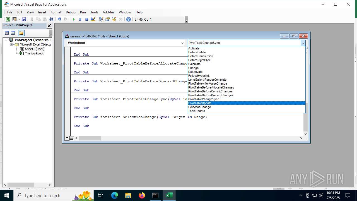
Task: Click the Toolbox hammer icon
Action: pyautogui.click(x=120, y=19)
